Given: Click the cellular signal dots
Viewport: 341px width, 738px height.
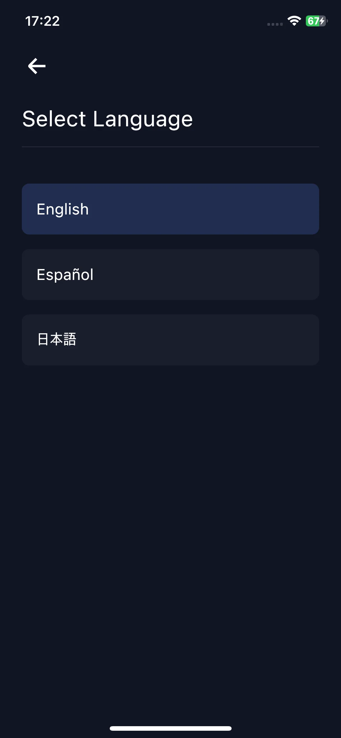Looking at the screenshot, I should [275, 24].
